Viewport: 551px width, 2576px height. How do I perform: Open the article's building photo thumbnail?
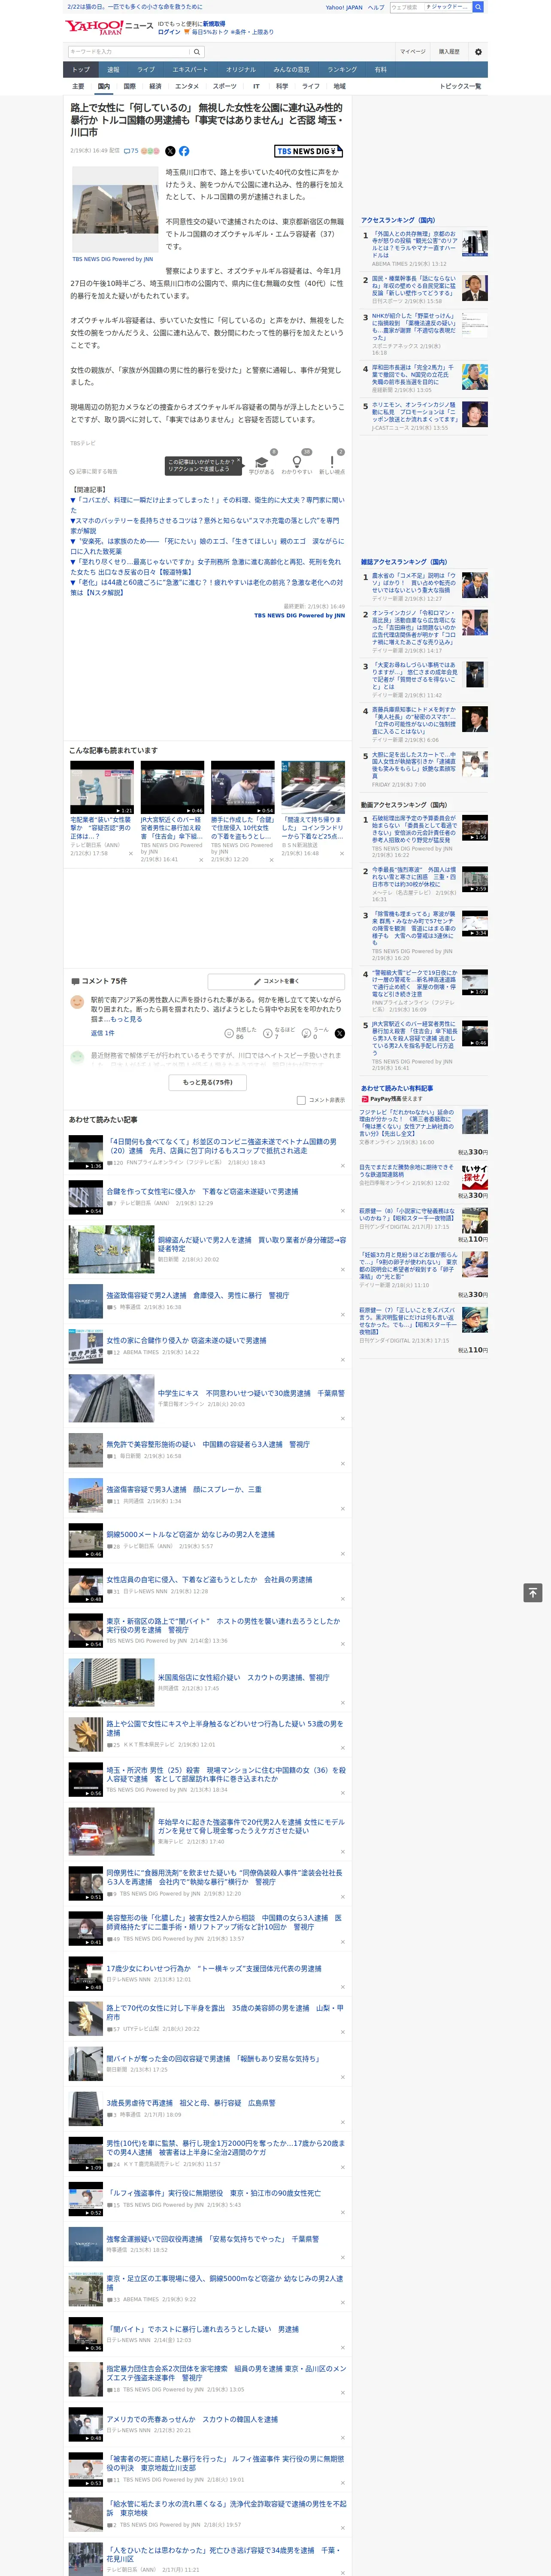(115, 209)
